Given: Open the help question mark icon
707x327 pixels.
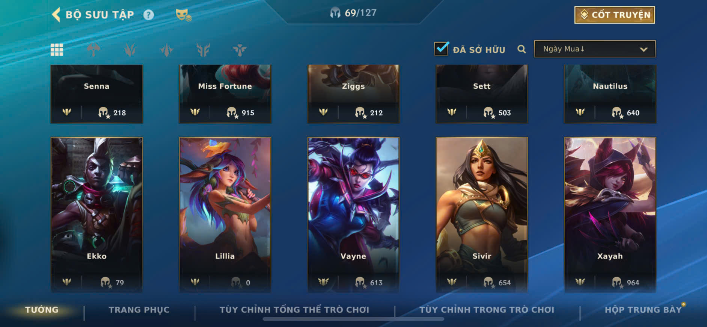Looking at the screenshot, I should (149, 15).
